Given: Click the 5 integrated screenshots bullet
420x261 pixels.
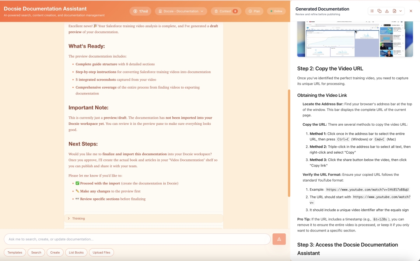Looking at the screenshot, I should pos(116,80).
